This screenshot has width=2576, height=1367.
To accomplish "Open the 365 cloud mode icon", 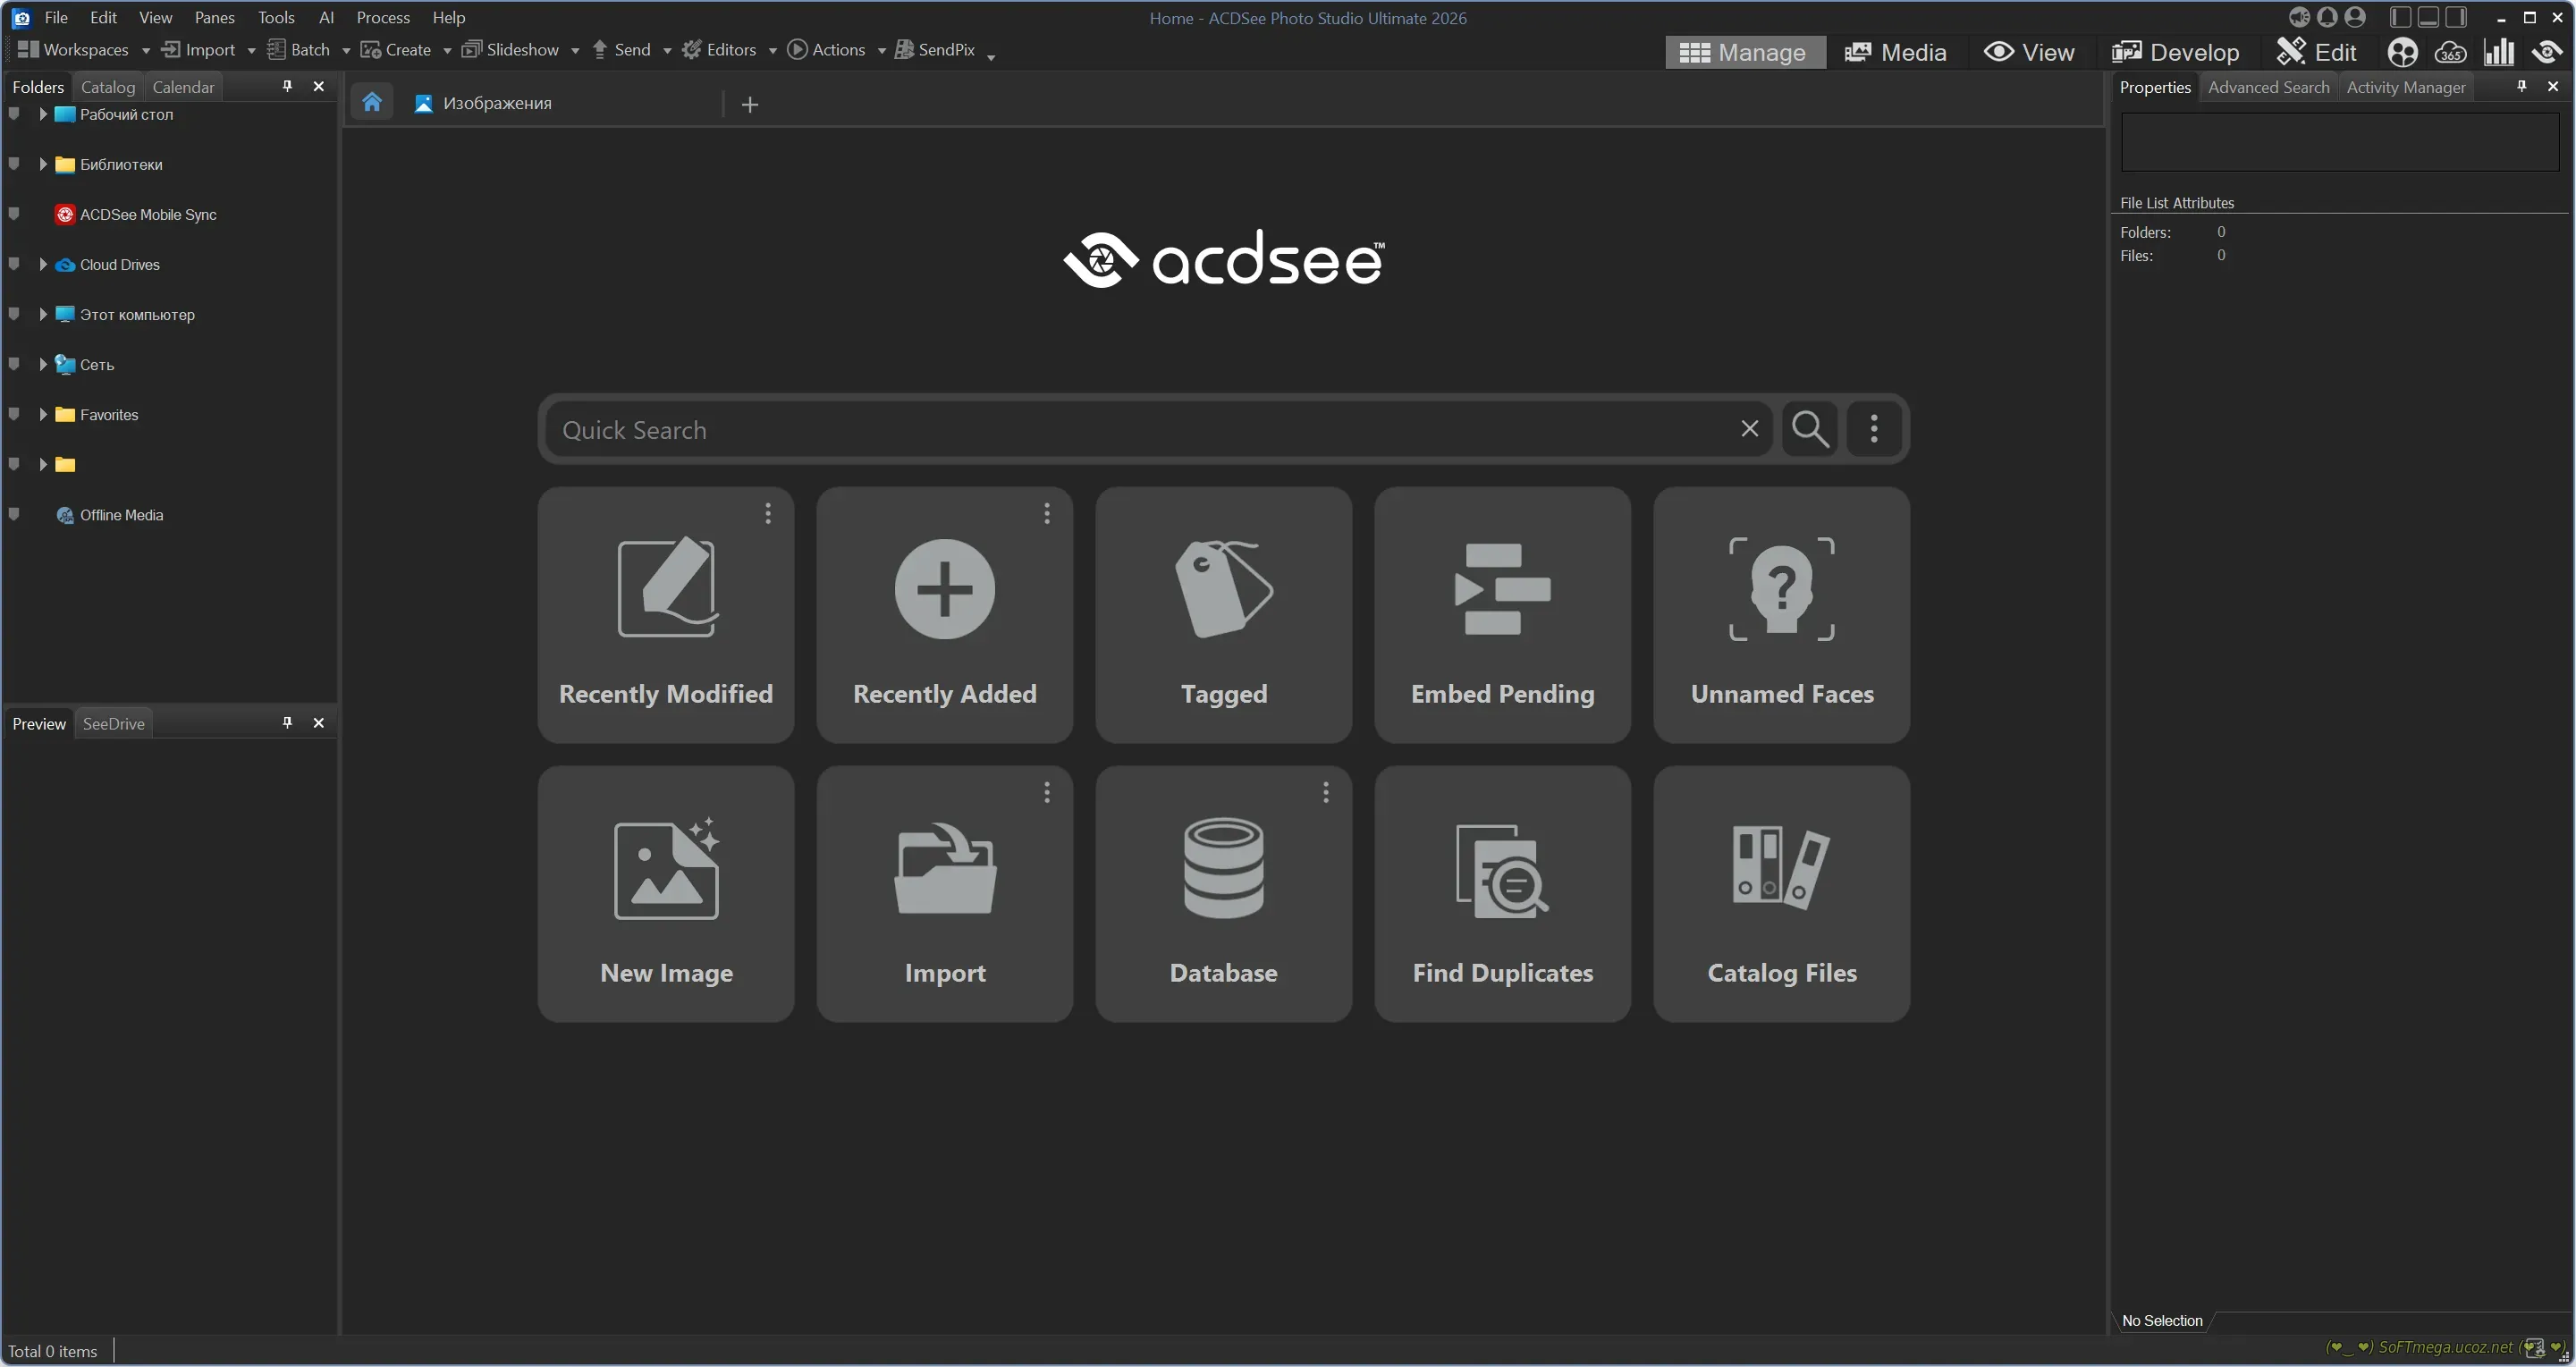I will point(2449,52).
